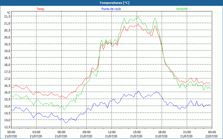Click the 17,0 y-axis value
This screenshot has height=139, width=223.
click(7, 79)
